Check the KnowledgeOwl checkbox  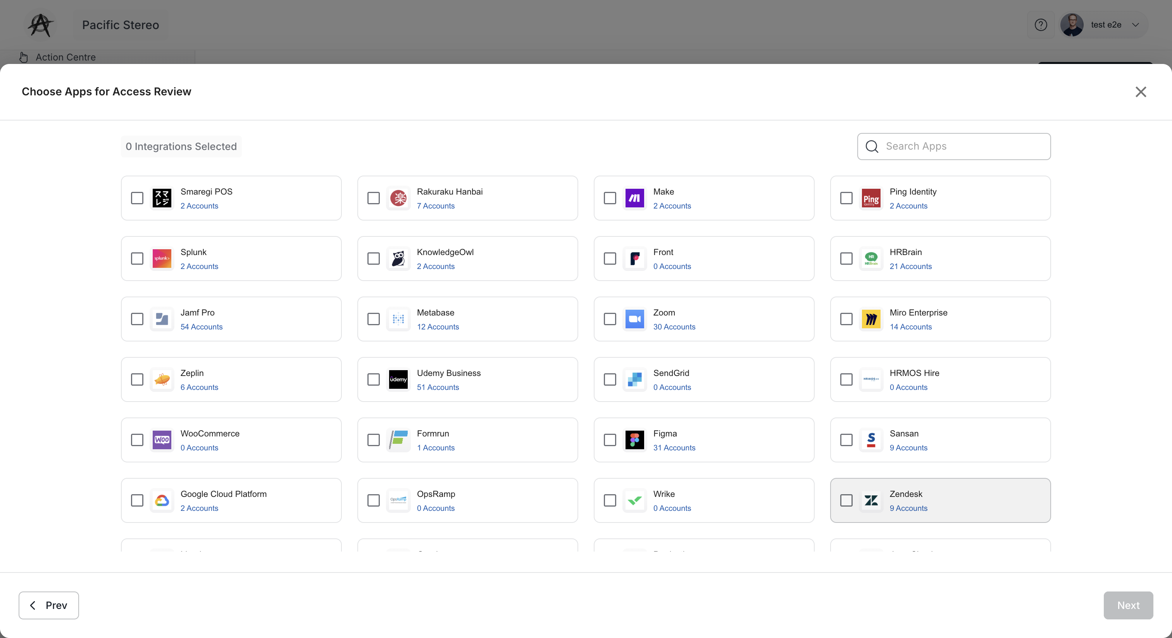pos(374,259)
